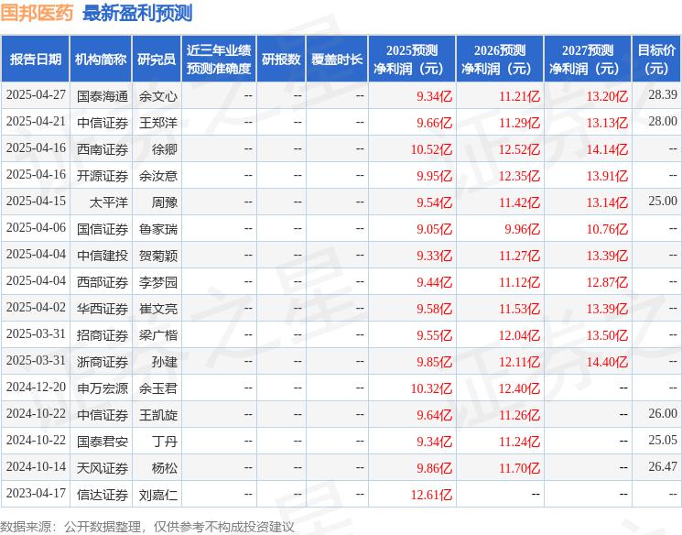Click institution 西南证券

[x=103, y=149]
